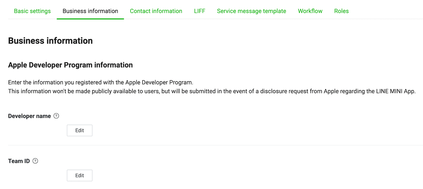Open the Roles tab
Image resolution: width=423 pixels, height=189 pixels.
[x=341, y=11]
